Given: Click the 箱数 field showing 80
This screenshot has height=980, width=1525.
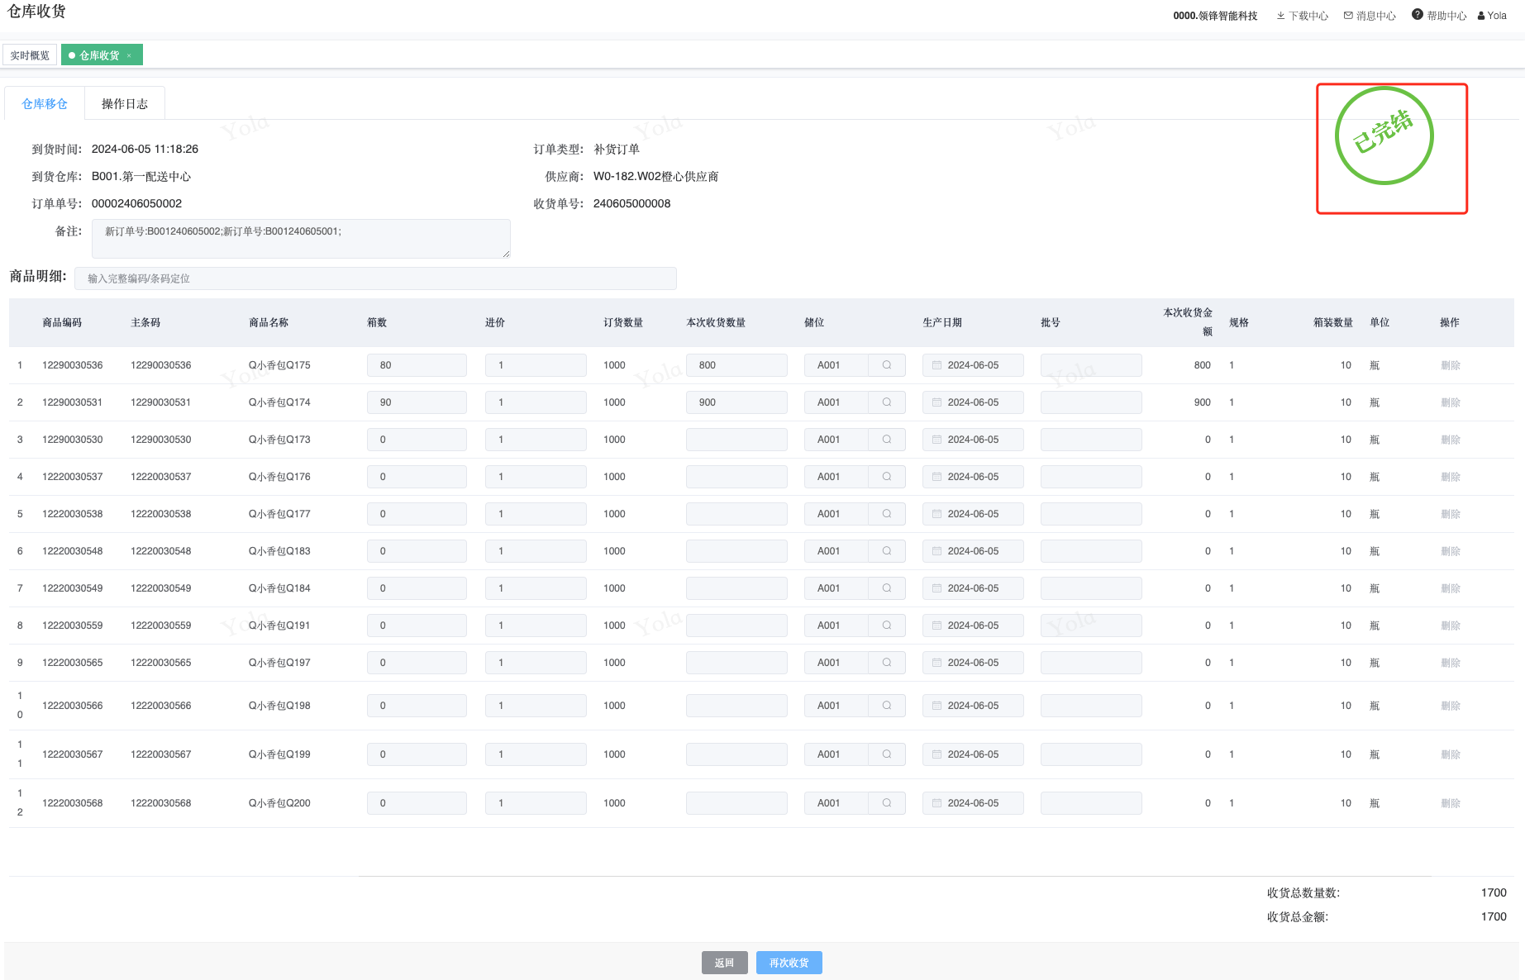Looking at the screenshot, I should tap(417, 365).
